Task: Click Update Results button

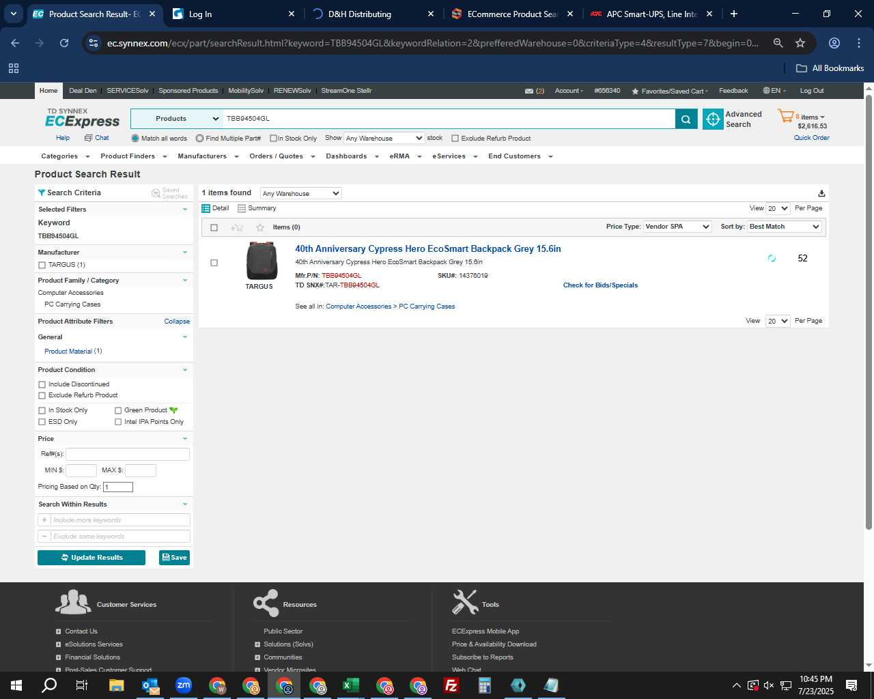Action: pyautogui.click(x=91, y=558)
